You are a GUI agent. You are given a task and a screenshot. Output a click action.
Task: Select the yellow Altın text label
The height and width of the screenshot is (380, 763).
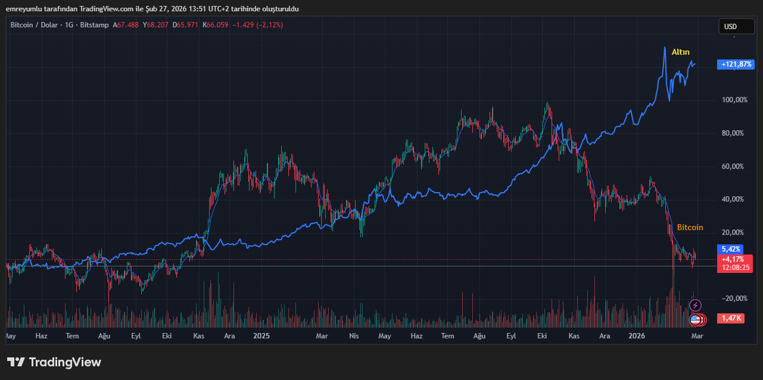pyautogui.click(x=680, y=52)
